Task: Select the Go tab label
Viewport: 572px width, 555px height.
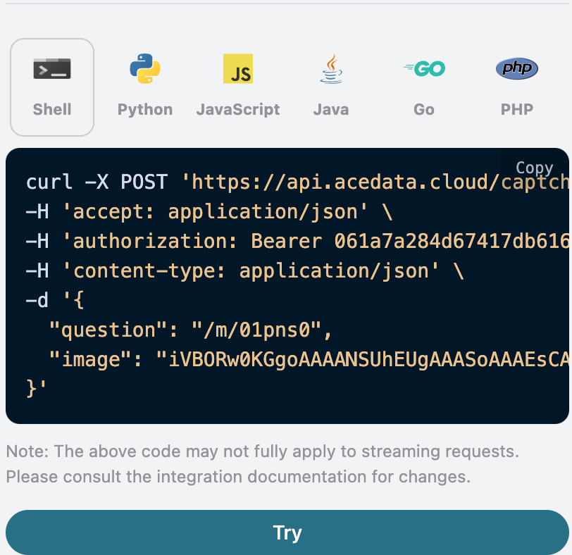Action: [x=423, y=109]
